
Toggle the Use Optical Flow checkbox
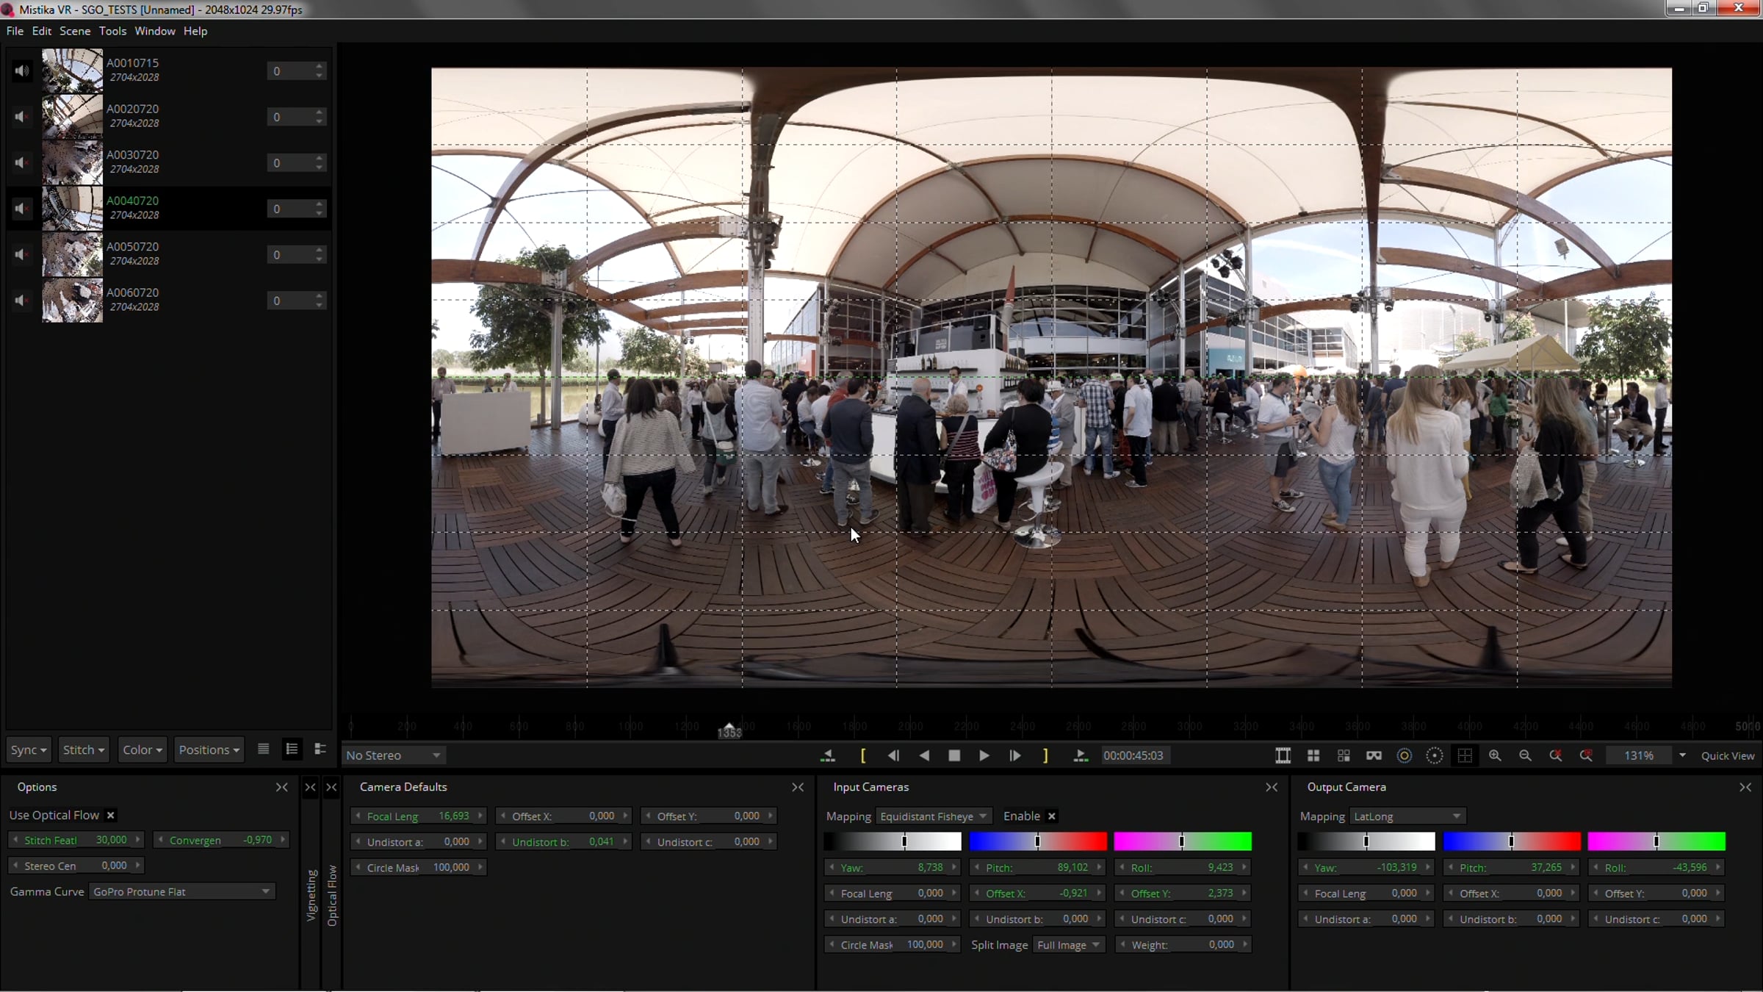110,815
